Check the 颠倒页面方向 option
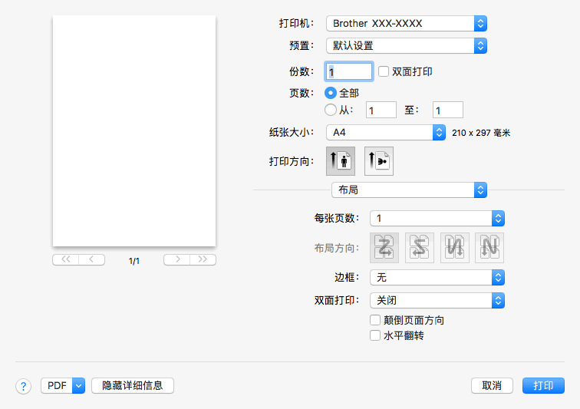The width and height of the screenshot is (580, 409). (x=375, y=320)
